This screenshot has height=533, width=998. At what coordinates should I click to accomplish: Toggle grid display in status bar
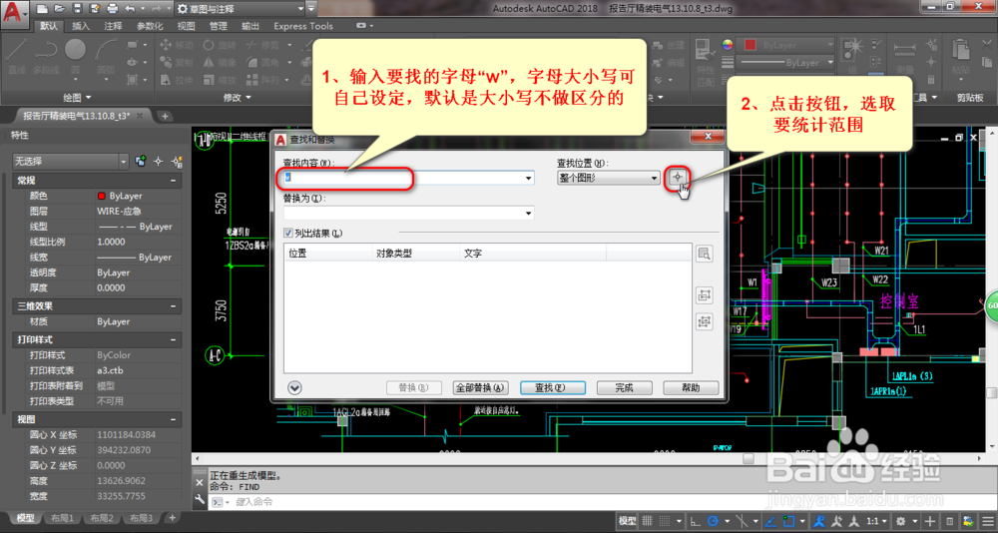tap(648, 521)
